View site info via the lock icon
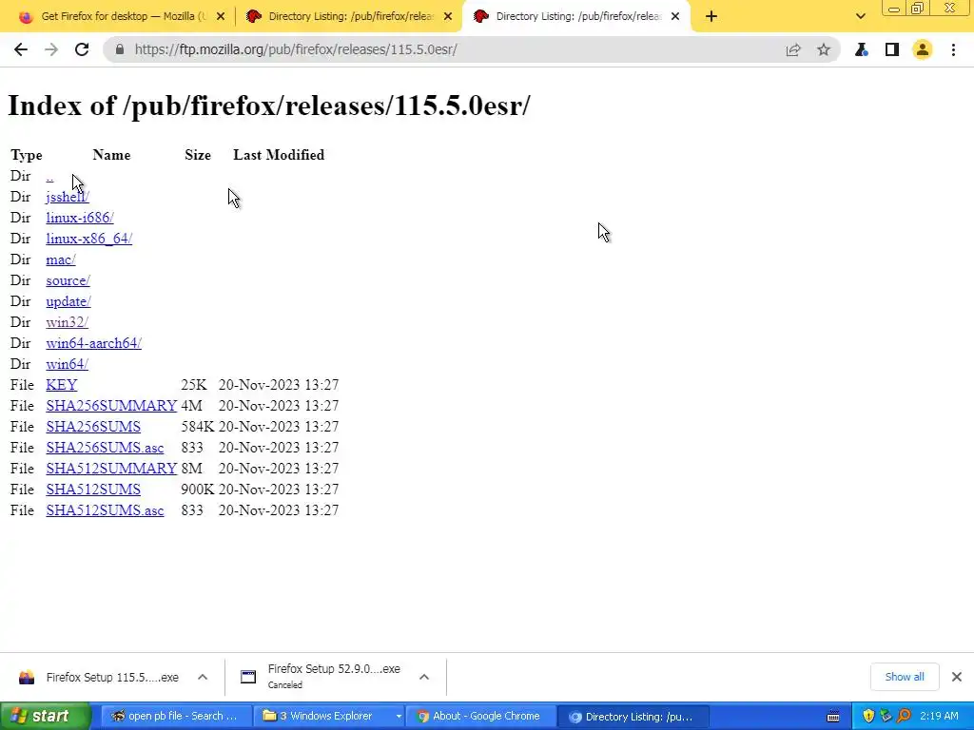This screenshot has width=974, height=730. pos(120,49)
